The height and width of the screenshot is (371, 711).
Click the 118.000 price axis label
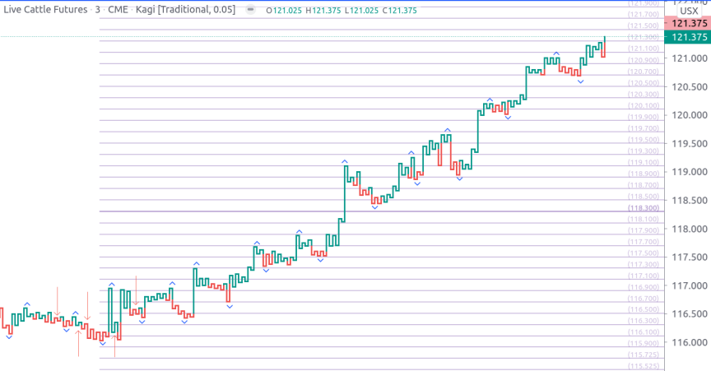tap(690, 229)
